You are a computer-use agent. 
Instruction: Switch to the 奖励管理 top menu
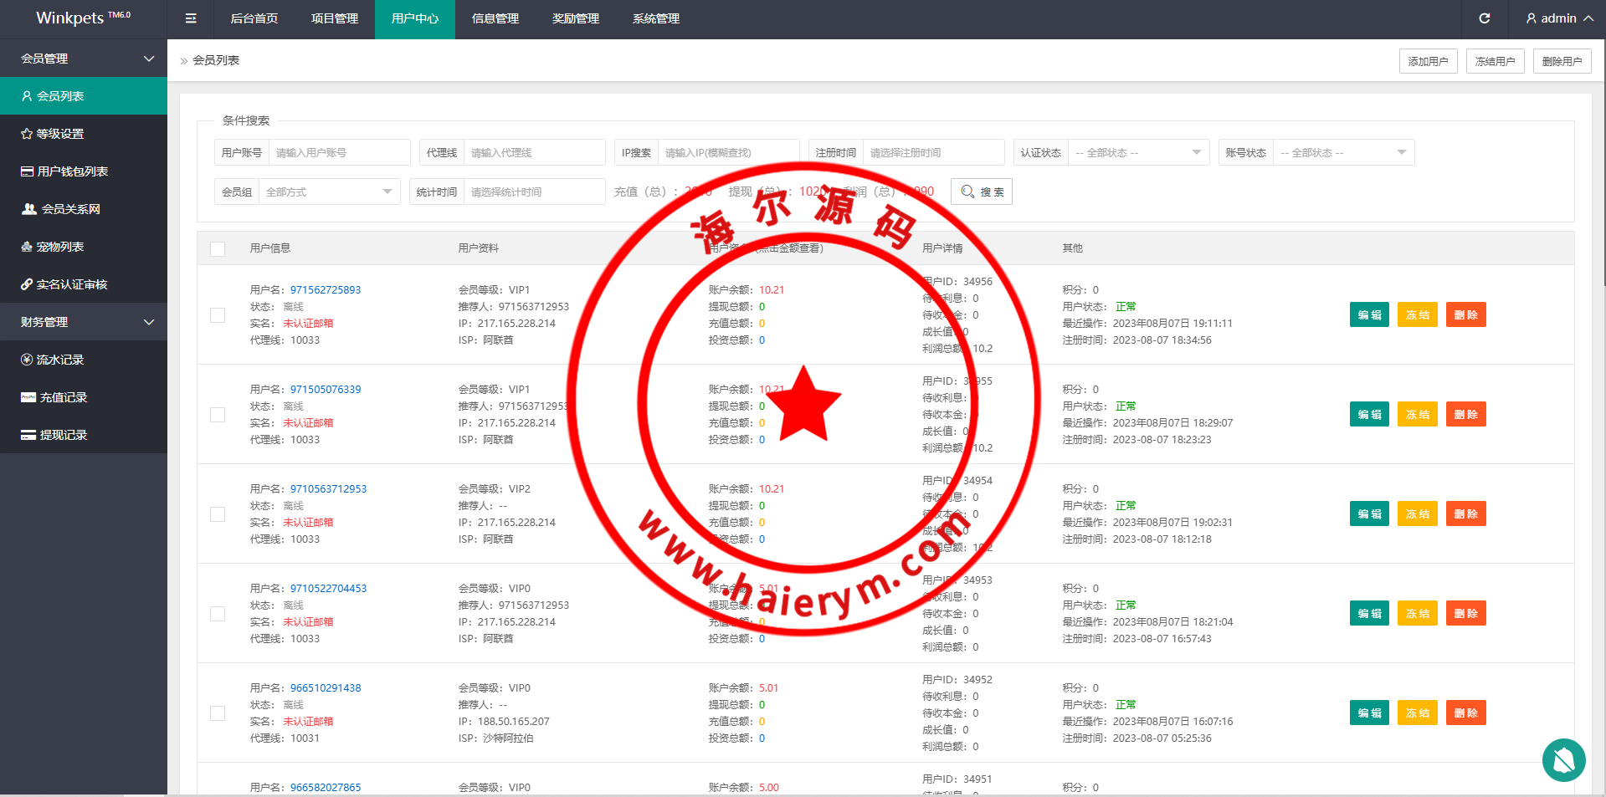(576, 18)
